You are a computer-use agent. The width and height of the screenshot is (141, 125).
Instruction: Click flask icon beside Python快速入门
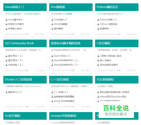click(98, 20)
